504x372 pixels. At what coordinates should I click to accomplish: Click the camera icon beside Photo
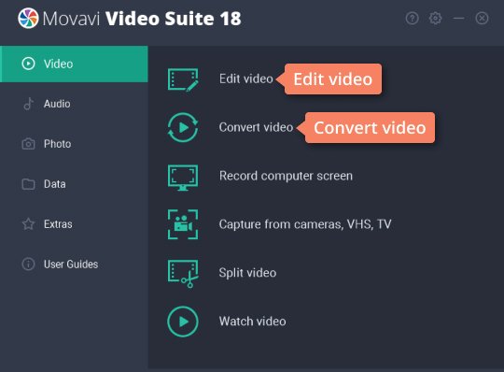coord(28,144)
